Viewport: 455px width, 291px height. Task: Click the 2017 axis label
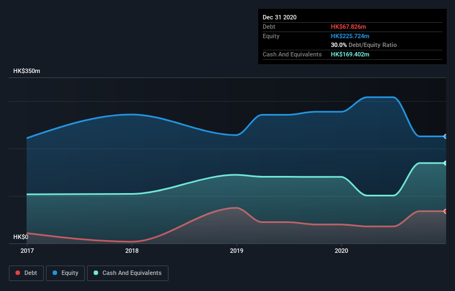27,251
